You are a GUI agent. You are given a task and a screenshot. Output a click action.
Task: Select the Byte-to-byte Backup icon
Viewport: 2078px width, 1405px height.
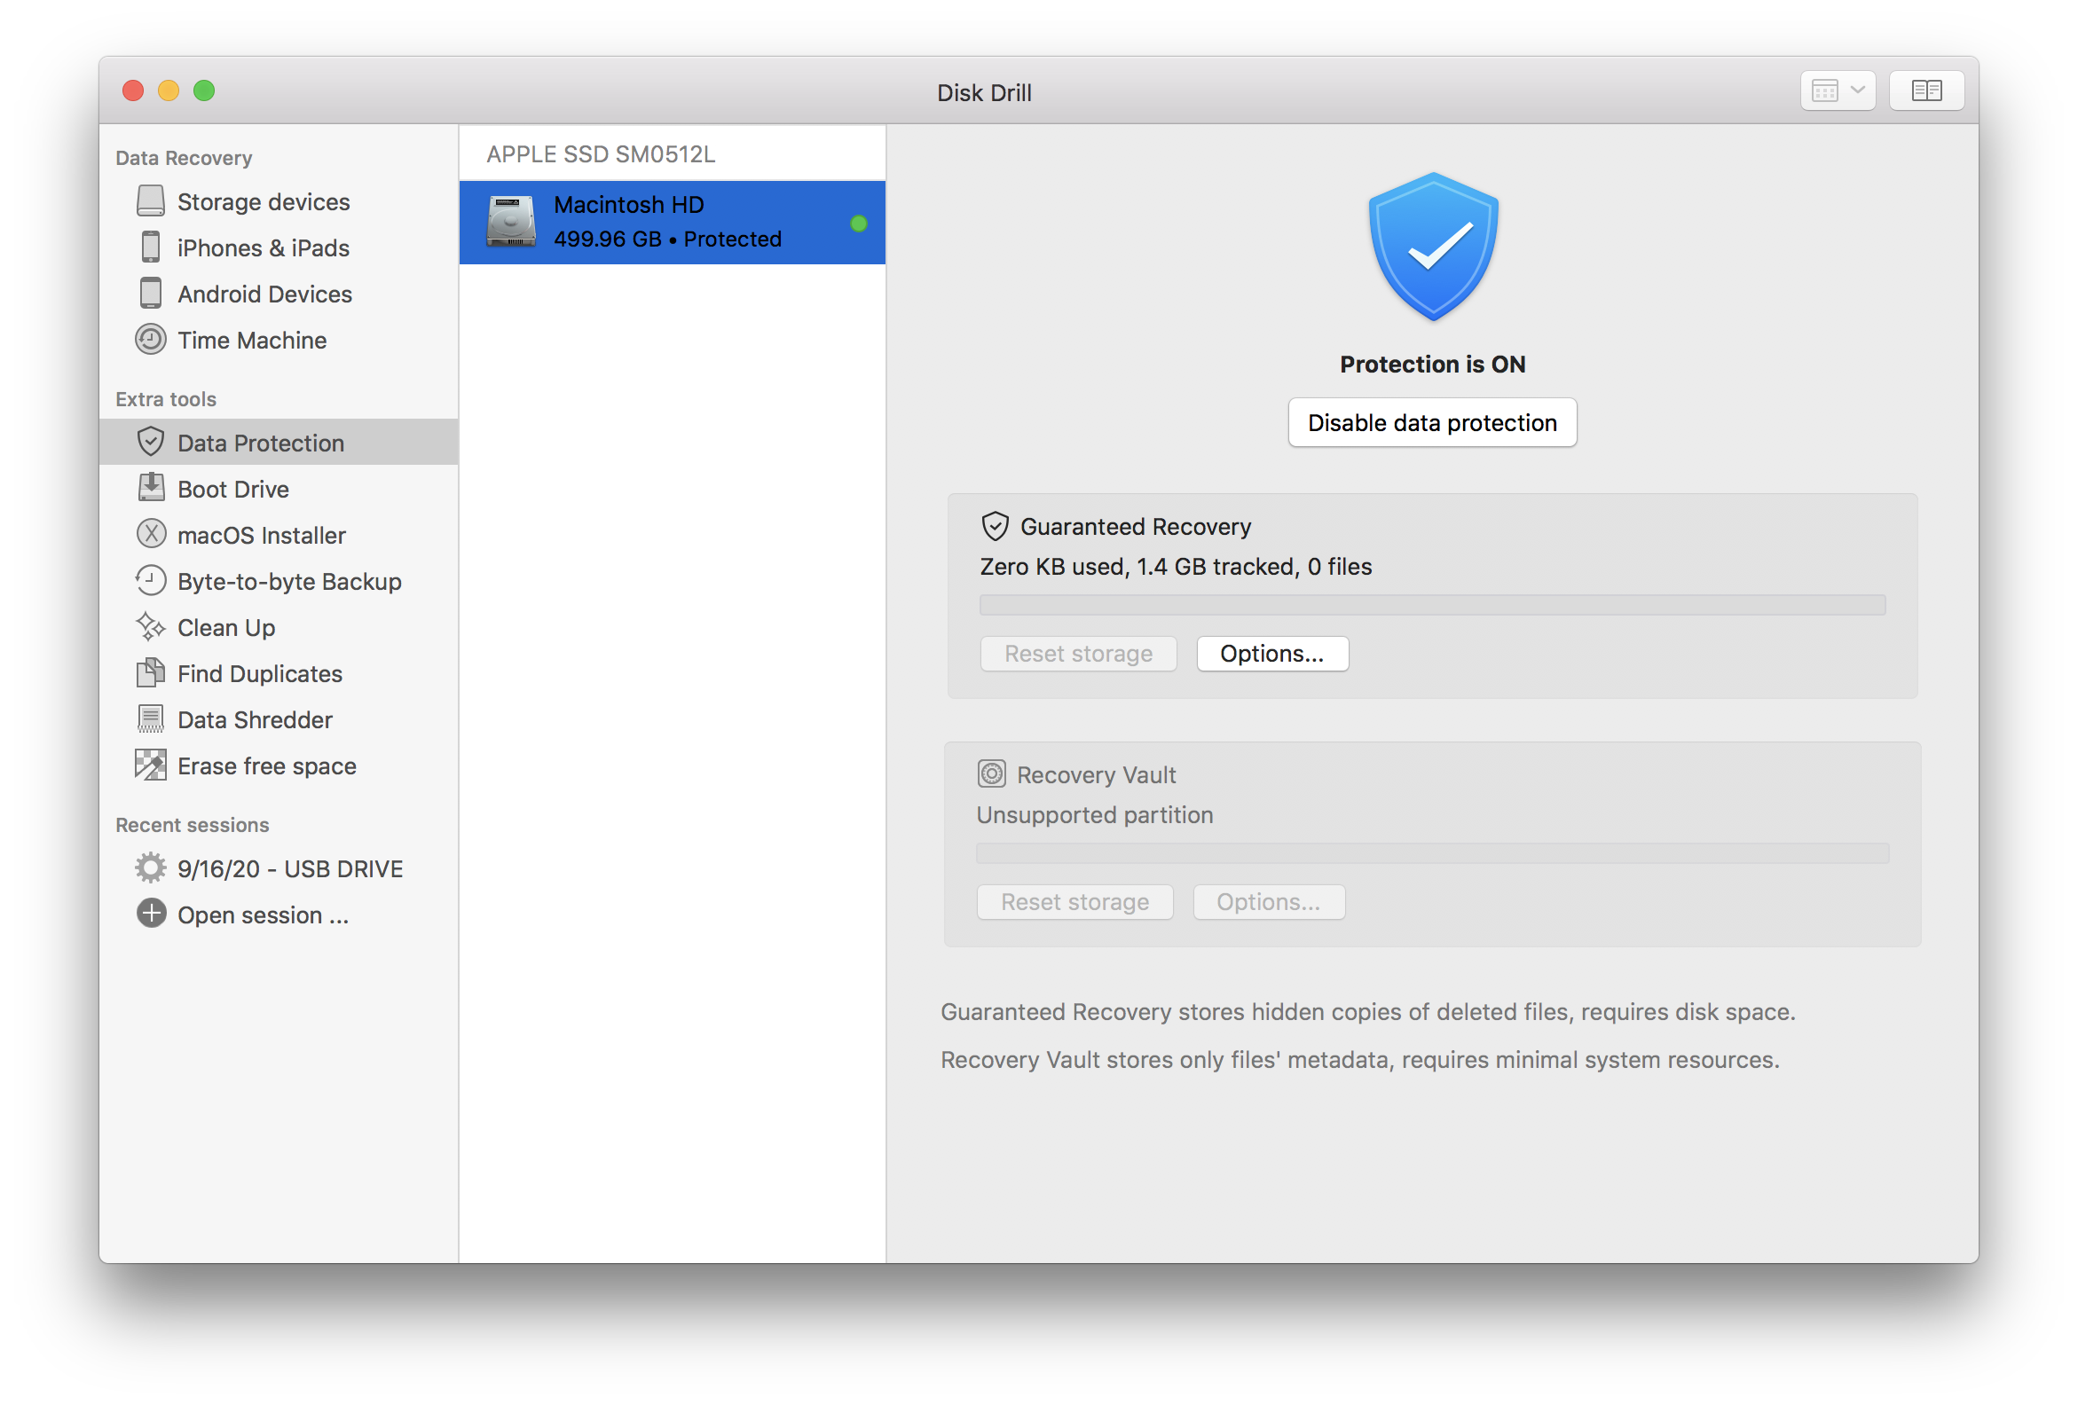click(151, 580)
